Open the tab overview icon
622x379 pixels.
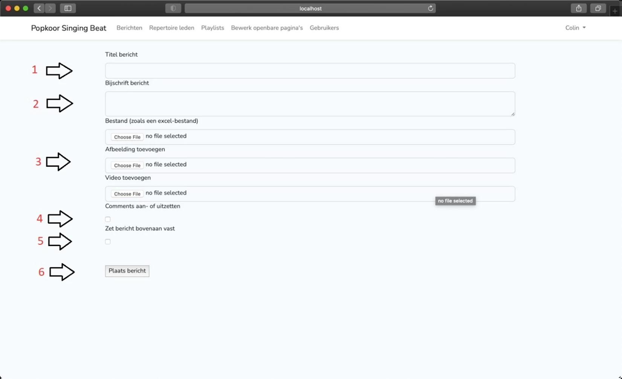tap(598, 8)
